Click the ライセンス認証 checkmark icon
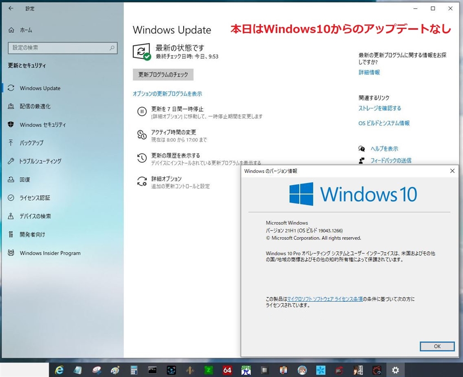This screenshot has width=463, height=377. [11, 198]
